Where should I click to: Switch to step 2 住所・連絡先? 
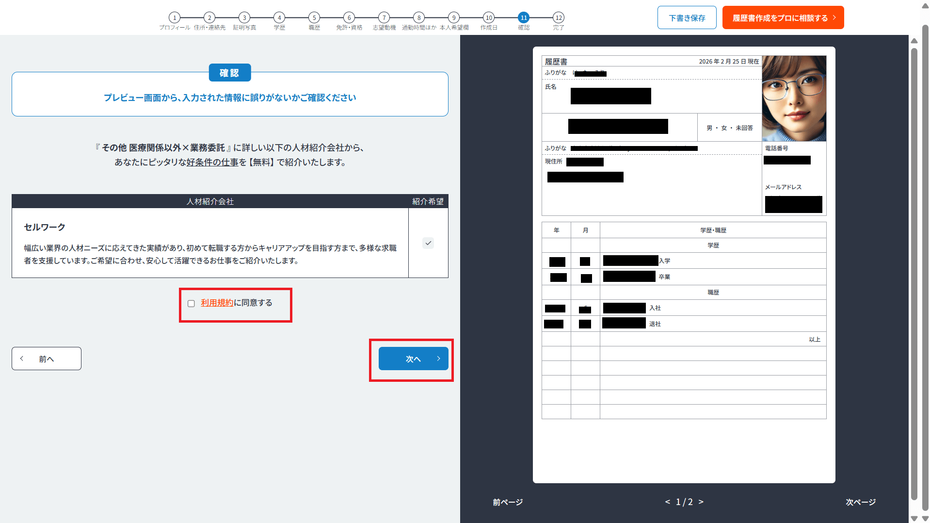(x=209, y=18)
